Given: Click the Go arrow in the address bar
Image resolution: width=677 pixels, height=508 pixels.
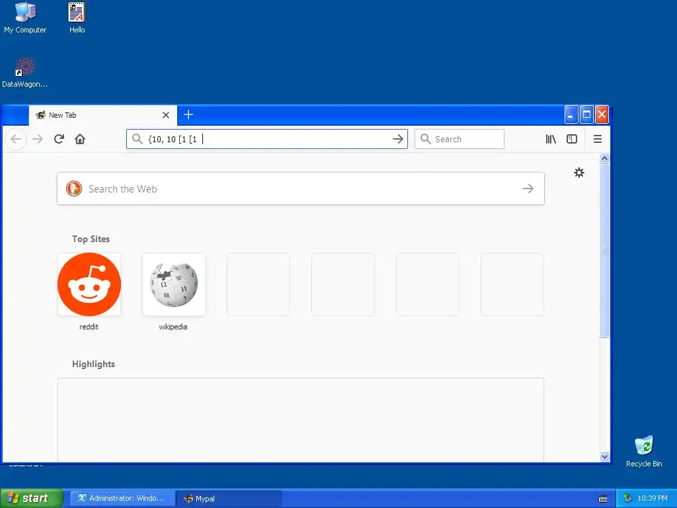Looking at the screenshot, I should point(397,139).
